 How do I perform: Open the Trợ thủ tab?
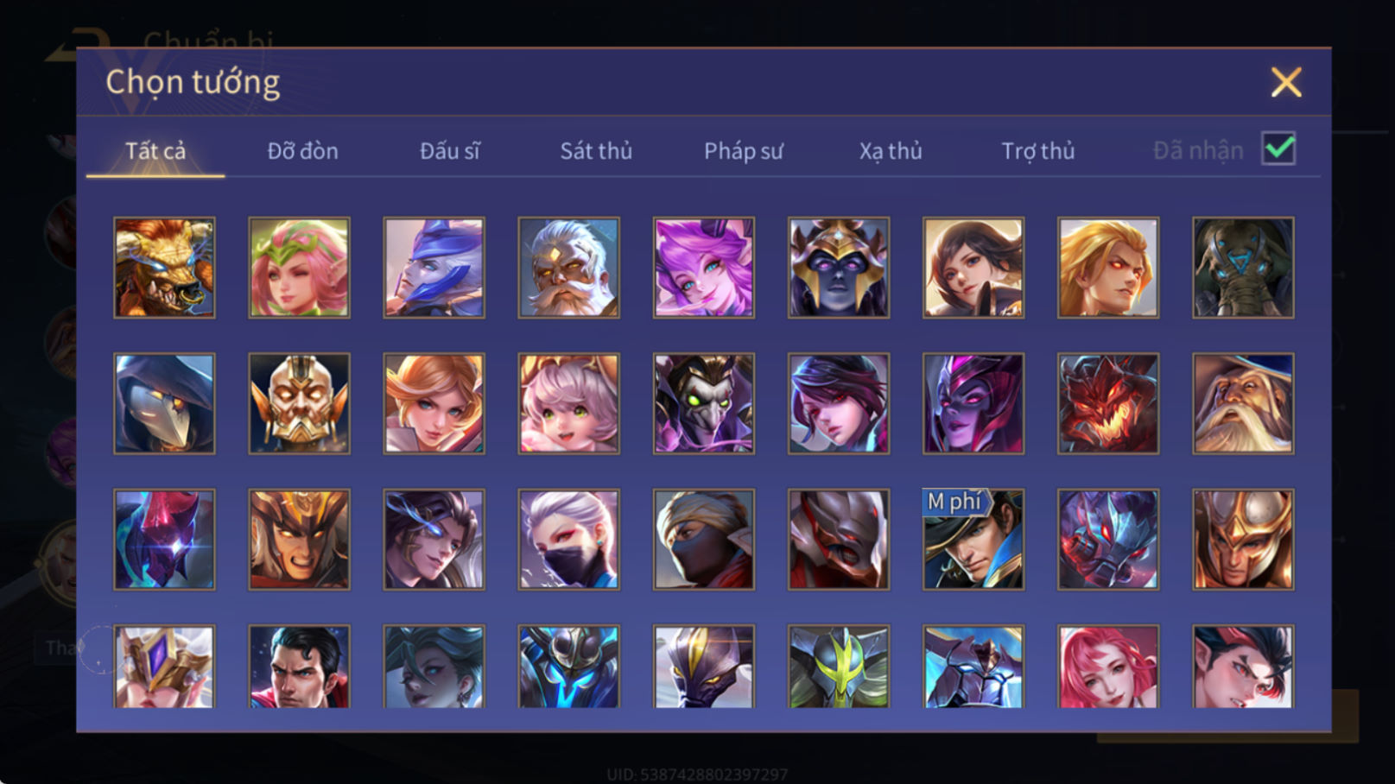click(x=1037, y=151)
